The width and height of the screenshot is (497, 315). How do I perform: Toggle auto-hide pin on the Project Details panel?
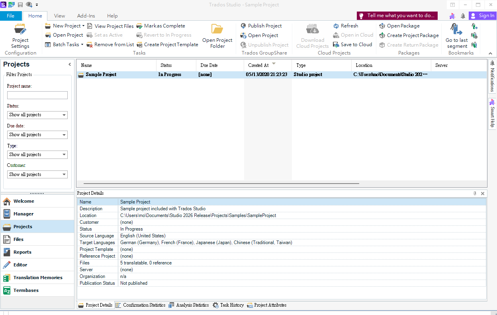475,193
